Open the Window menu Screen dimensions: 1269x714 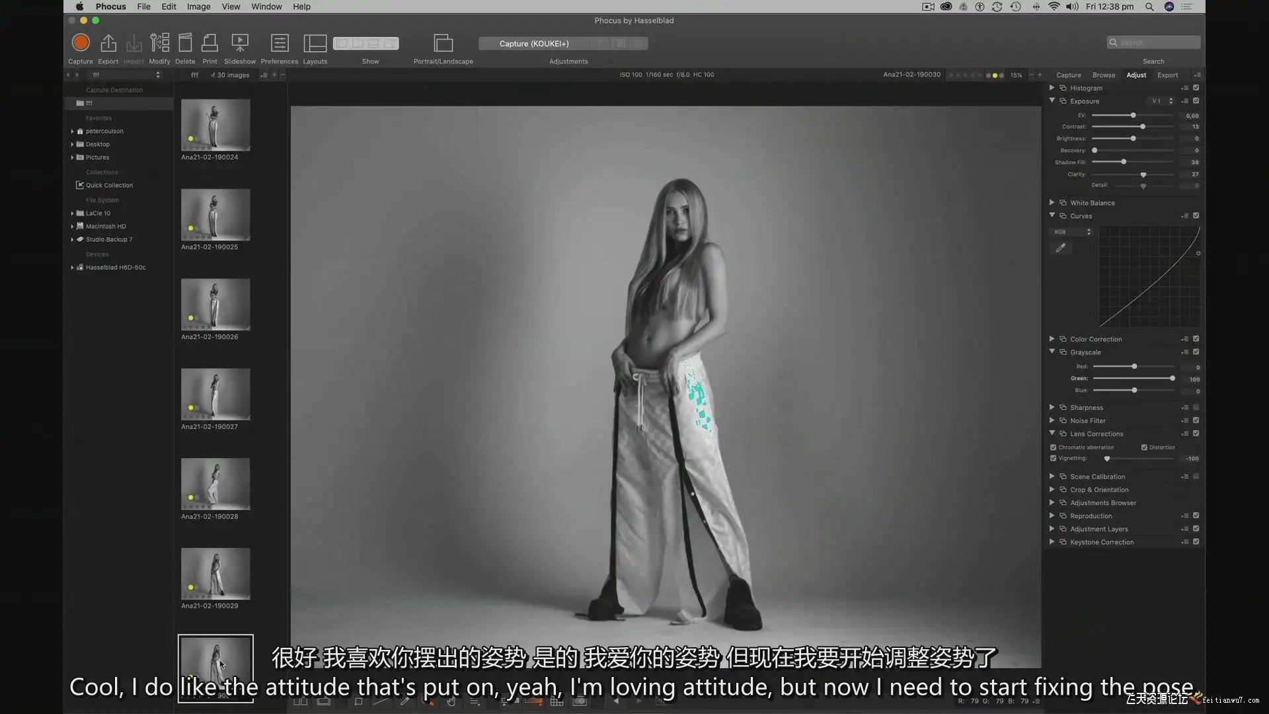coord(266,7)
